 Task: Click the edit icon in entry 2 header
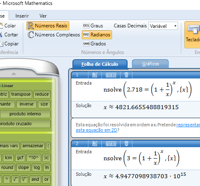(95, 143)
